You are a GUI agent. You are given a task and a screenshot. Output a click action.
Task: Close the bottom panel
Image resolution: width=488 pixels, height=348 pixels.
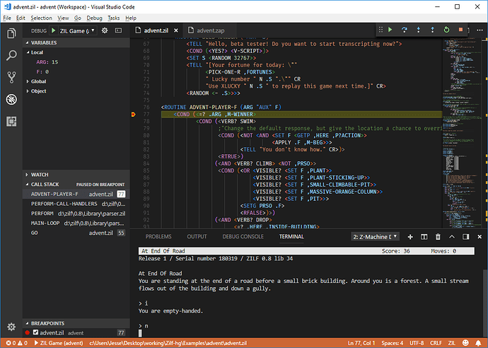point(480,237)
